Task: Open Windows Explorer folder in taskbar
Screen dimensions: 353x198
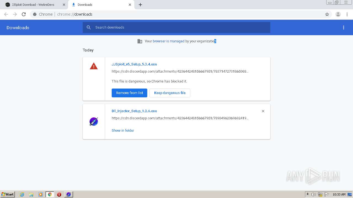Action: point(31,194)
